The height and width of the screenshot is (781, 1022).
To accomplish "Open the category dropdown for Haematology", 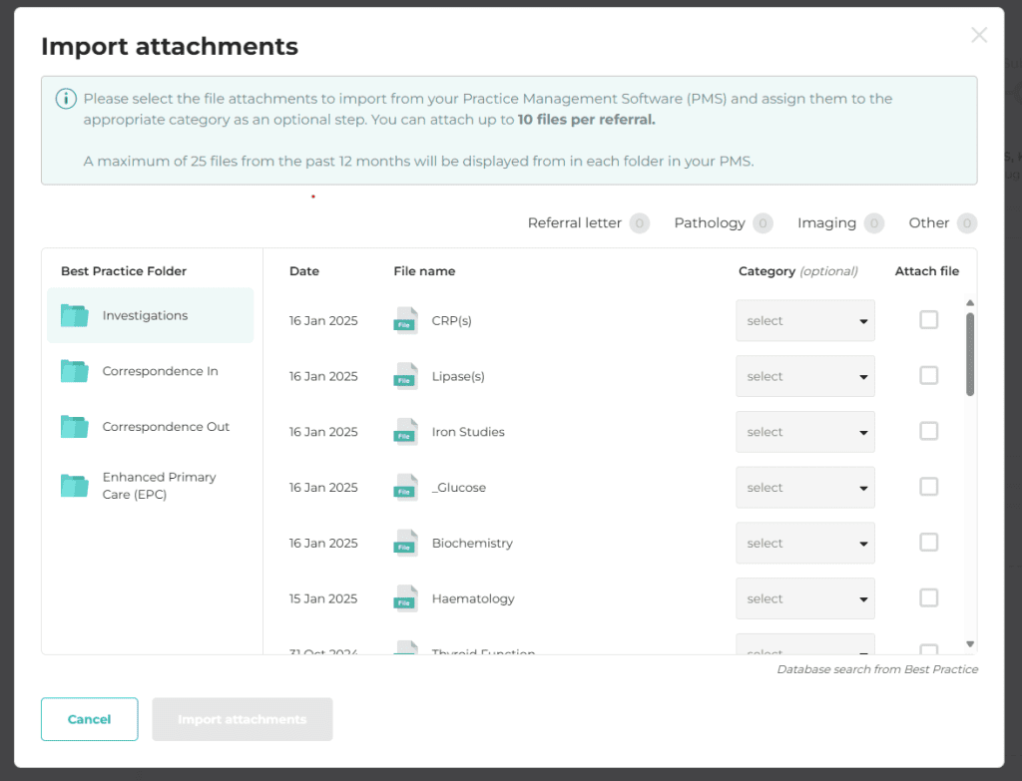I will [804, 598].
